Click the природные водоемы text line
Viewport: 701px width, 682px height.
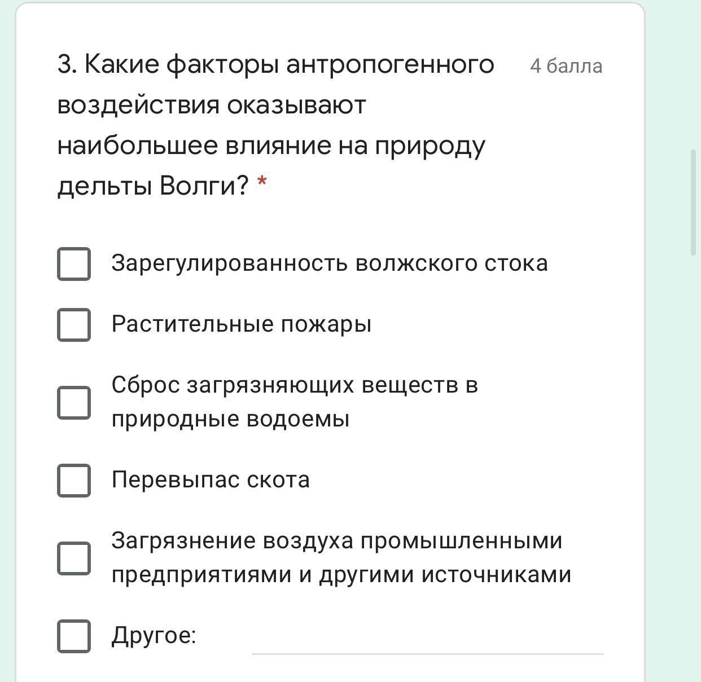[x=230, y=419]
